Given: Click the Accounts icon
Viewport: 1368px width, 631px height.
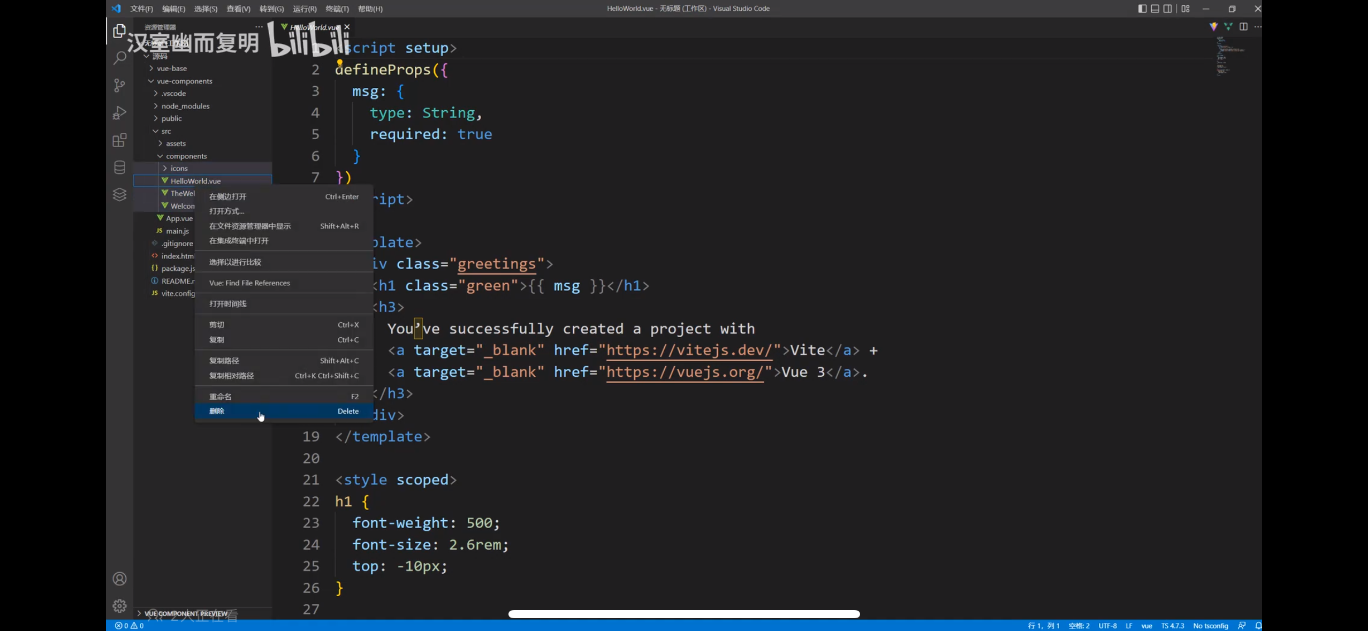Looking at the screenshot, I should [119, 579].
